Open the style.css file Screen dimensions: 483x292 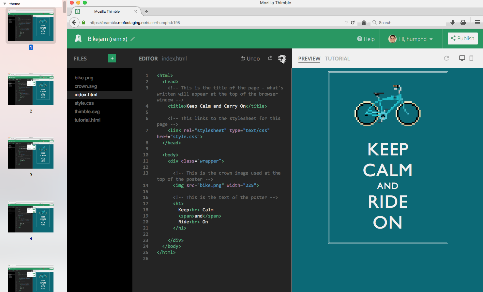pos(84,103)
